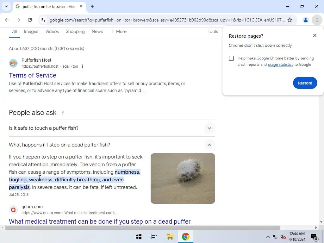Click 'Chrome didn't shut down correctly.' text

(261, 46)
